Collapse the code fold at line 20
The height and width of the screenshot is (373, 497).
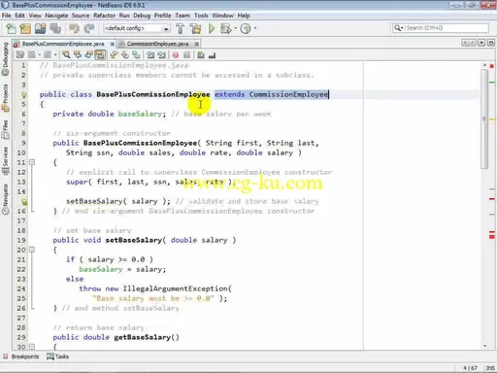32,250
